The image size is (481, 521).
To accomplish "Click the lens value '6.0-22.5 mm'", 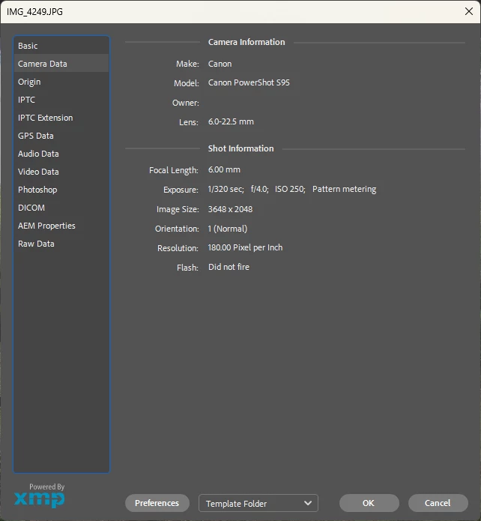I will pos(231,121).
